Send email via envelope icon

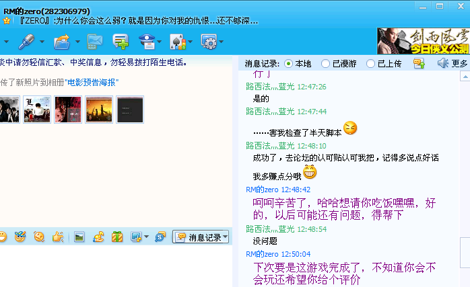coord(95,42)
